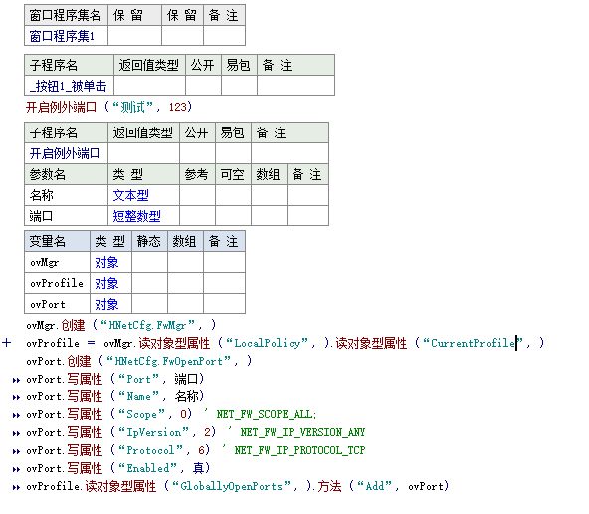589x514 pixels.
Task: Click the arrow marker beside the Enabled line
Action: tap(16, 469)
